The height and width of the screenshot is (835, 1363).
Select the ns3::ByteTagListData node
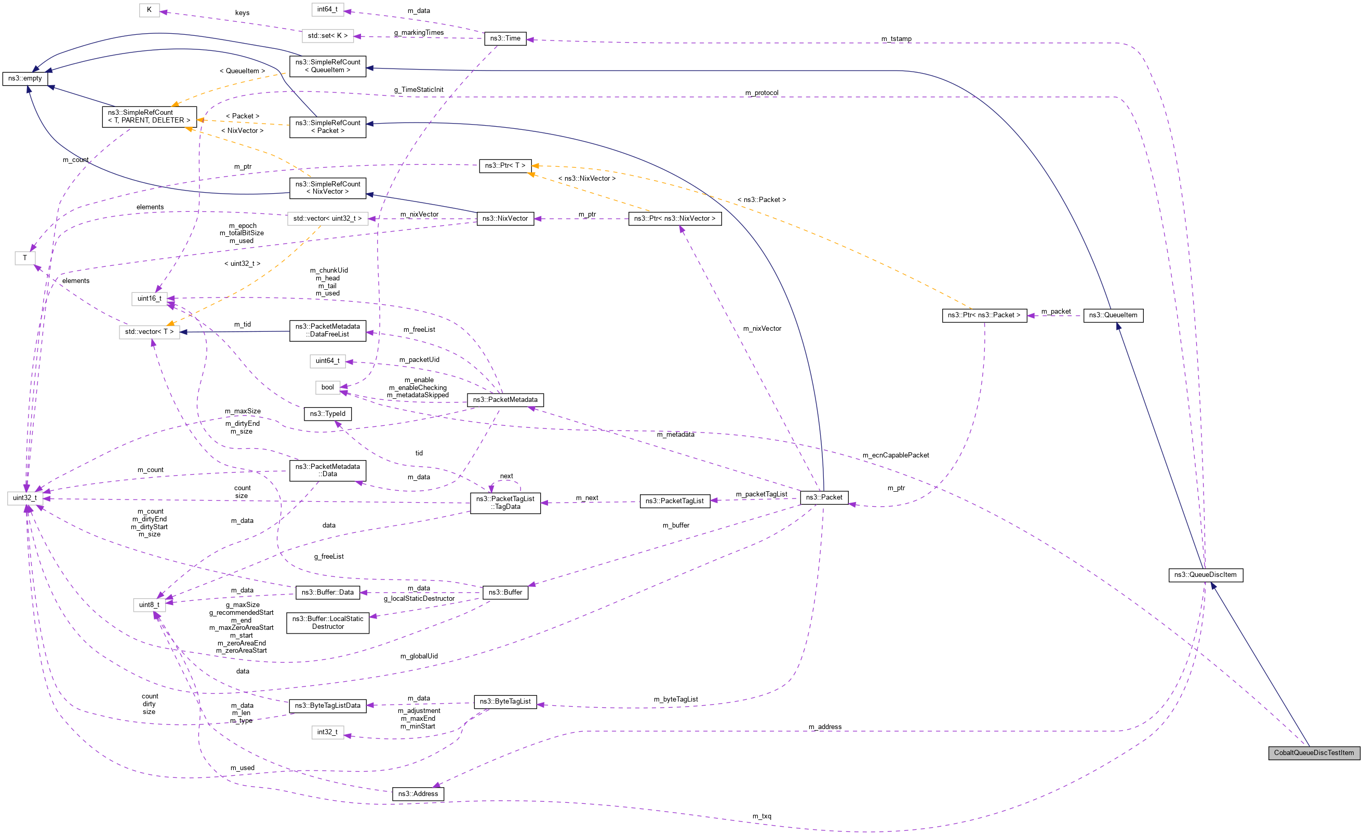click(x=327, y=706)
